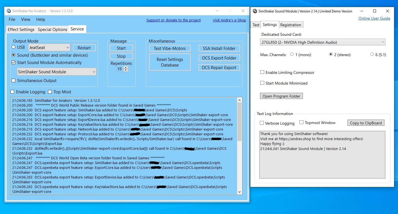This screenshot has width=398, height=214.
Task: Open the Registration tab
Action: [x=291, y=25]
